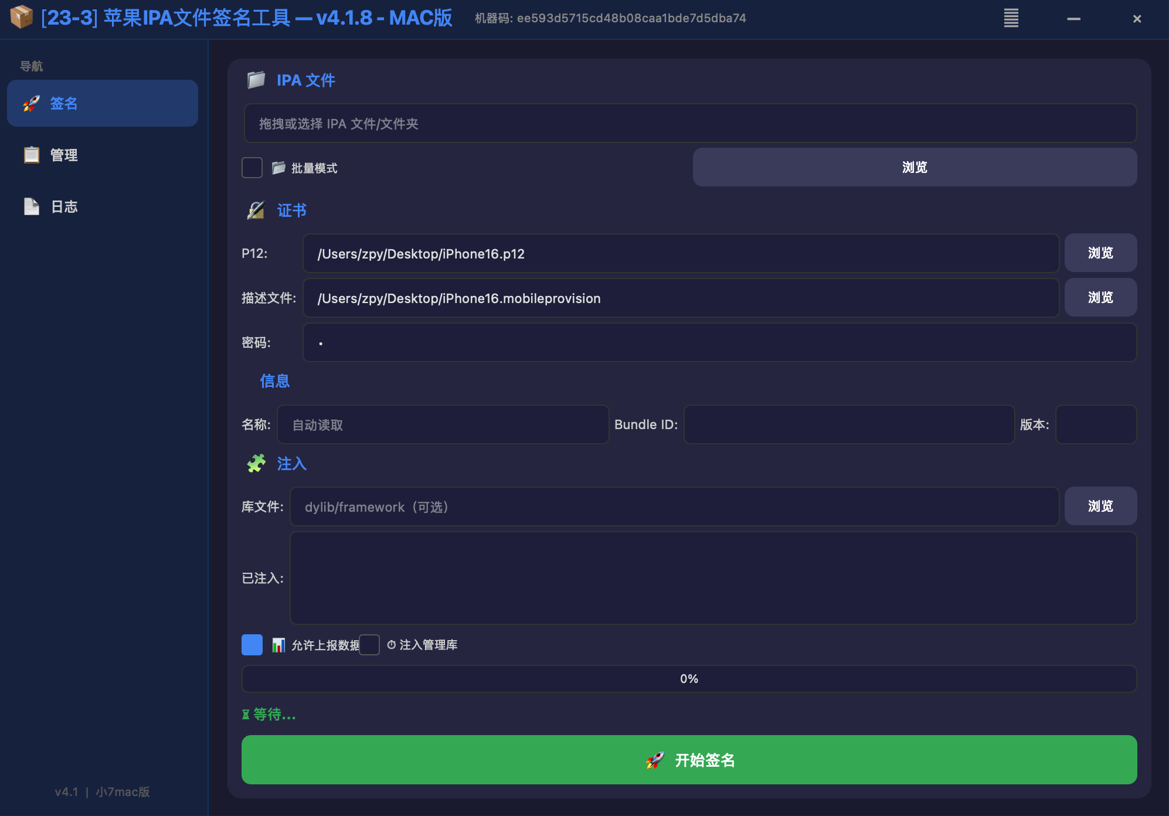Click the certificate signing icon beside 证书
This screenshot has width=1169, height=816.
[256, 210]
